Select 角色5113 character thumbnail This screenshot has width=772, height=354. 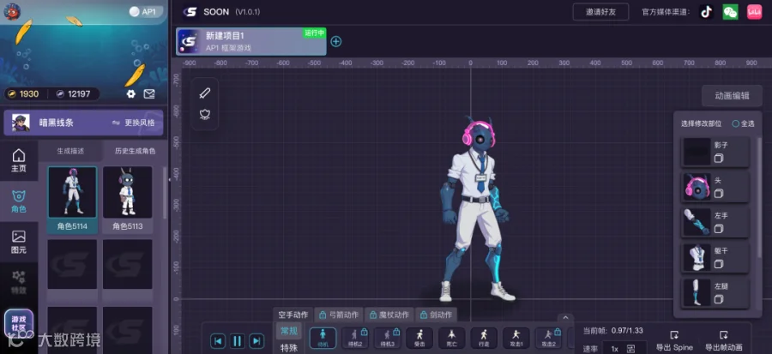pyautogui.click(x=128, y=199)
